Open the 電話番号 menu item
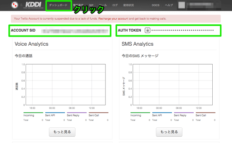This screenshot has width=232, height=143. (x=78, y=5)
